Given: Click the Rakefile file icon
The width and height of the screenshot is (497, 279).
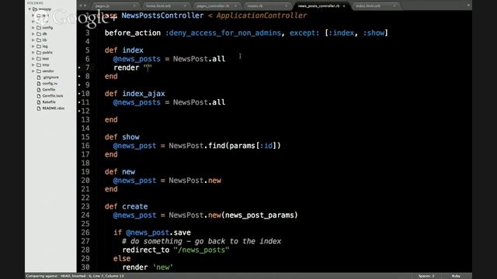Looking at the screenshot, I should click(x=39, y=102).
